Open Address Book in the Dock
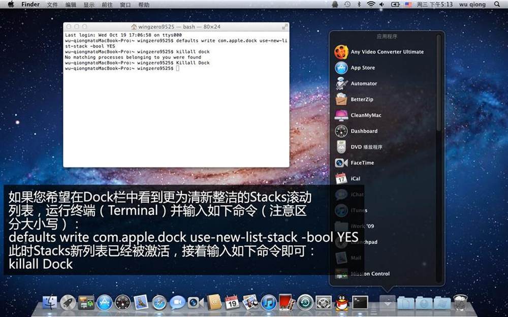Image resolution: width=508 pixels, height=317 pixels. [214, 302]
